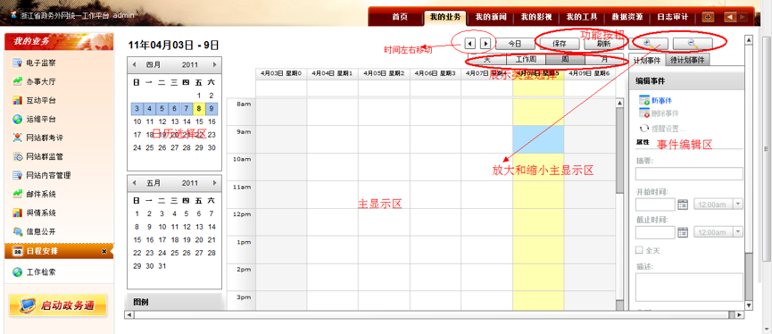Toggle the 全天 all-day checkbox
Image resolution: width=772 pixels, height=334 pixels.
click(x=640, y=250)
